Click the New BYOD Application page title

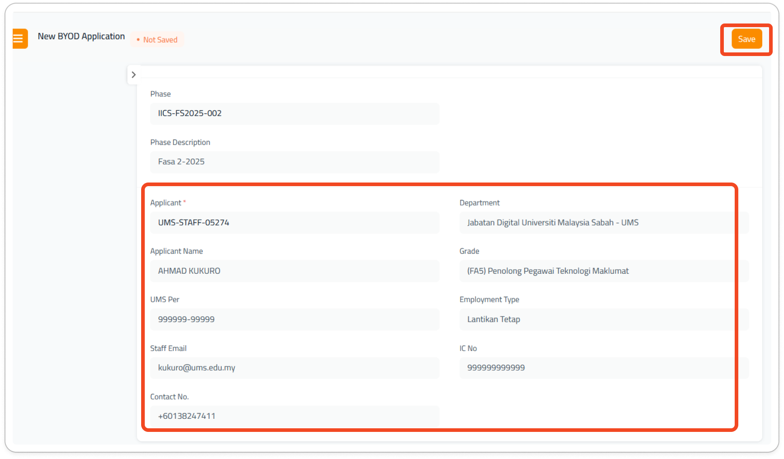coord(81,36)
